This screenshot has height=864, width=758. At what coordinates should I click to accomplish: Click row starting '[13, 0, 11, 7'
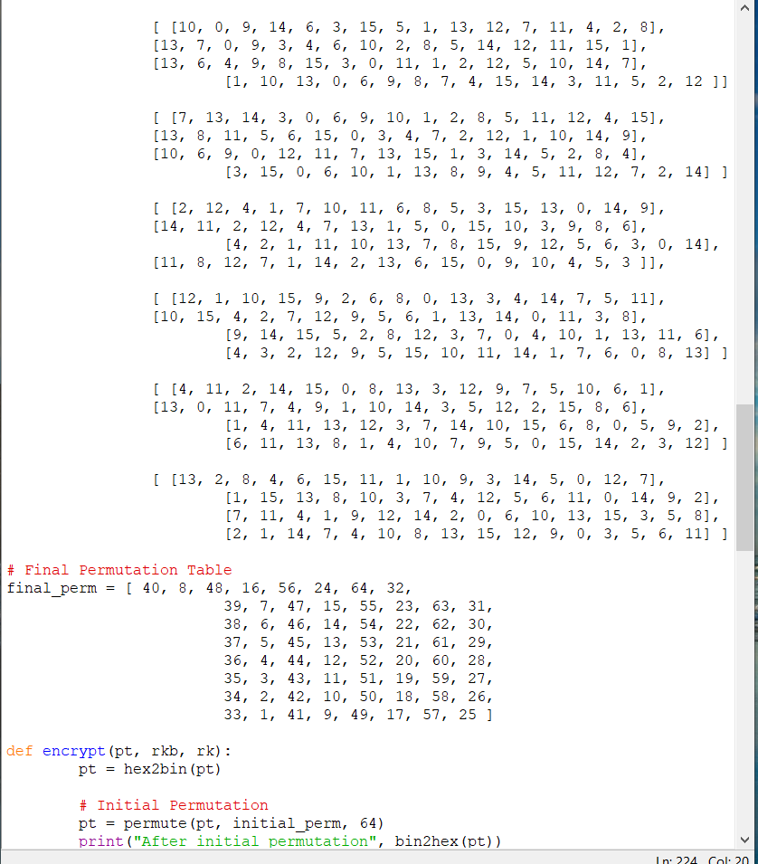click(400, 406)
